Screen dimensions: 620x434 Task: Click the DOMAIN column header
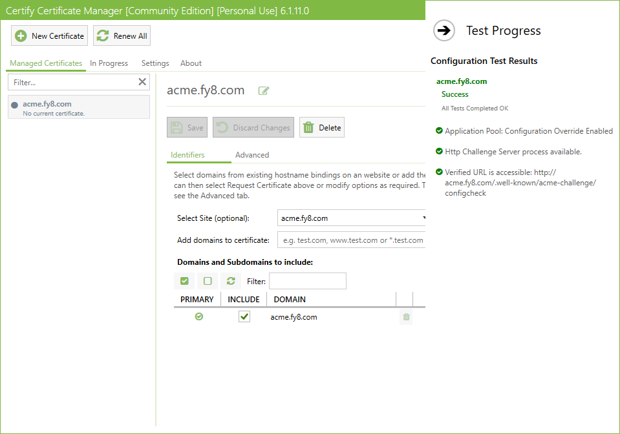[332, 299]
